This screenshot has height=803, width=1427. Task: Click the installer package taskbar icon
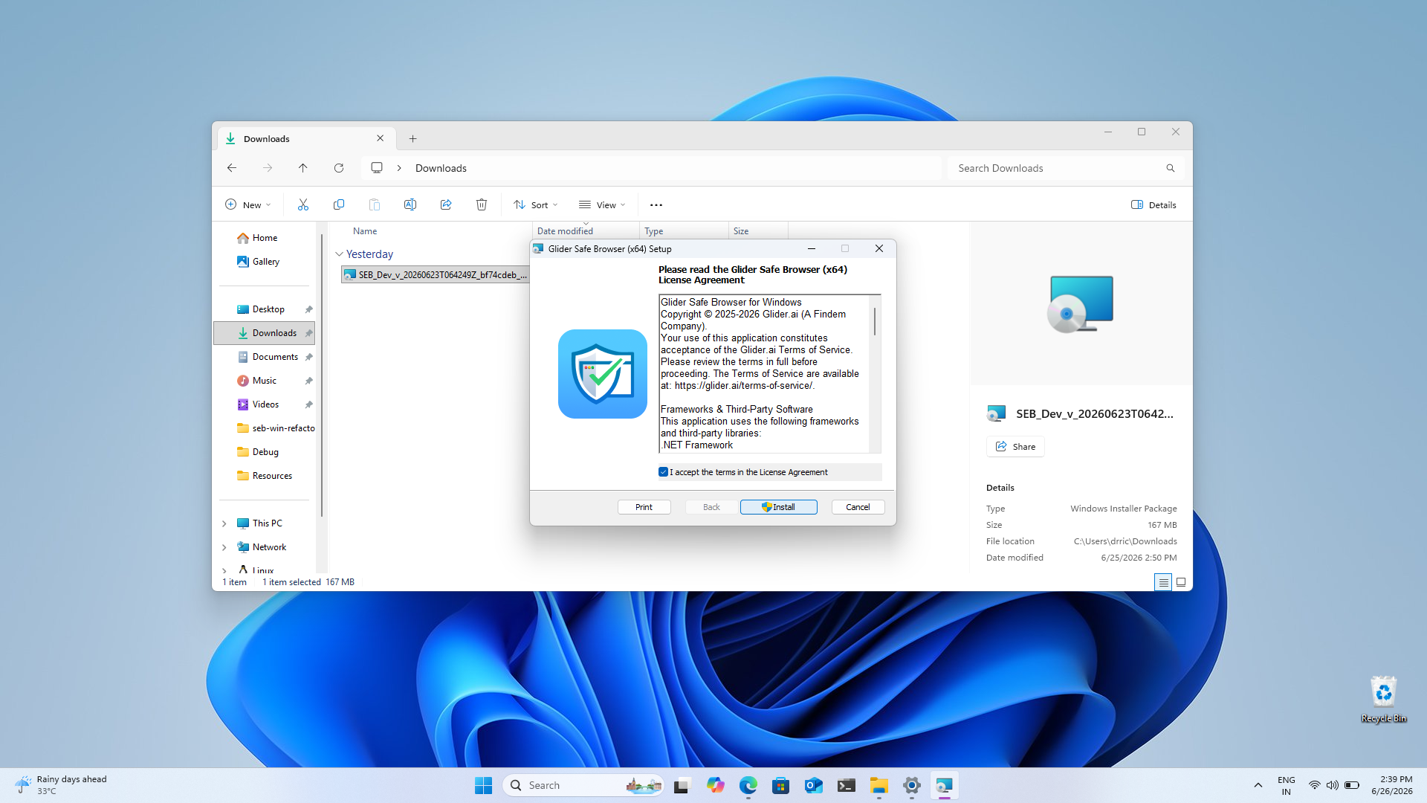pos(945,785)
